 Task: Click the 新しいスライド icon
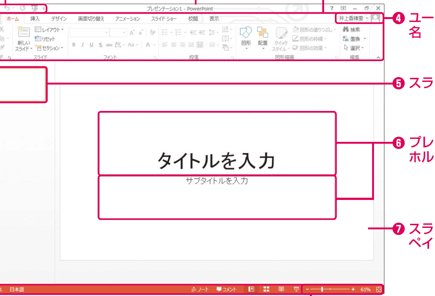(x=23, y=32)
